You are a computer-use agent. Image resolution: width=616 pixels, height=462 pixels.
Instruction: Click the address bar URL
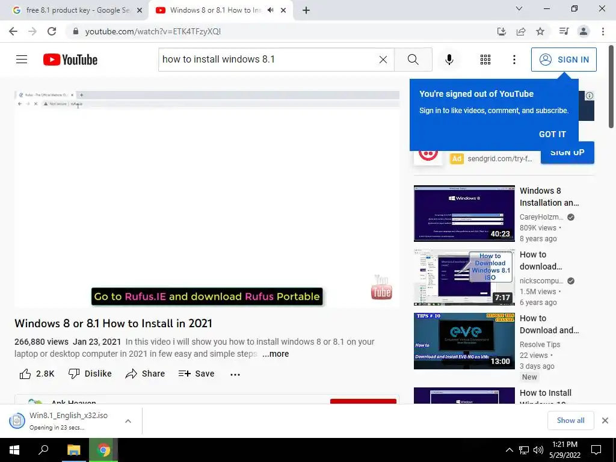tap(153, 31)
